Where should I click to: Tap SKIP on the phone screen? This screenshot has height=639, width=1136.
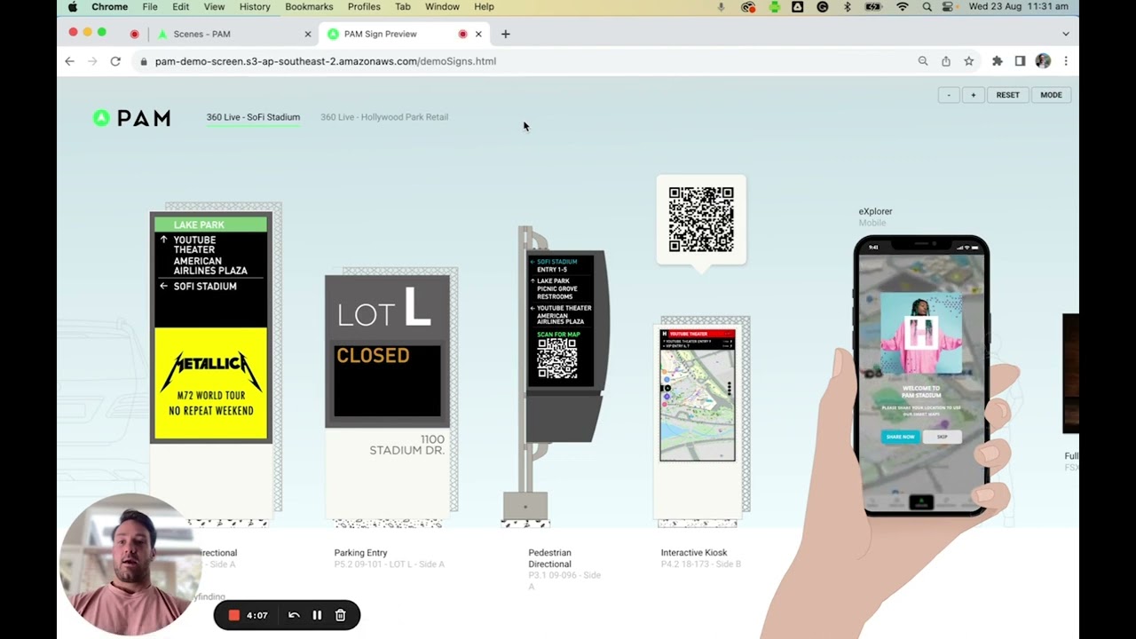942,437
